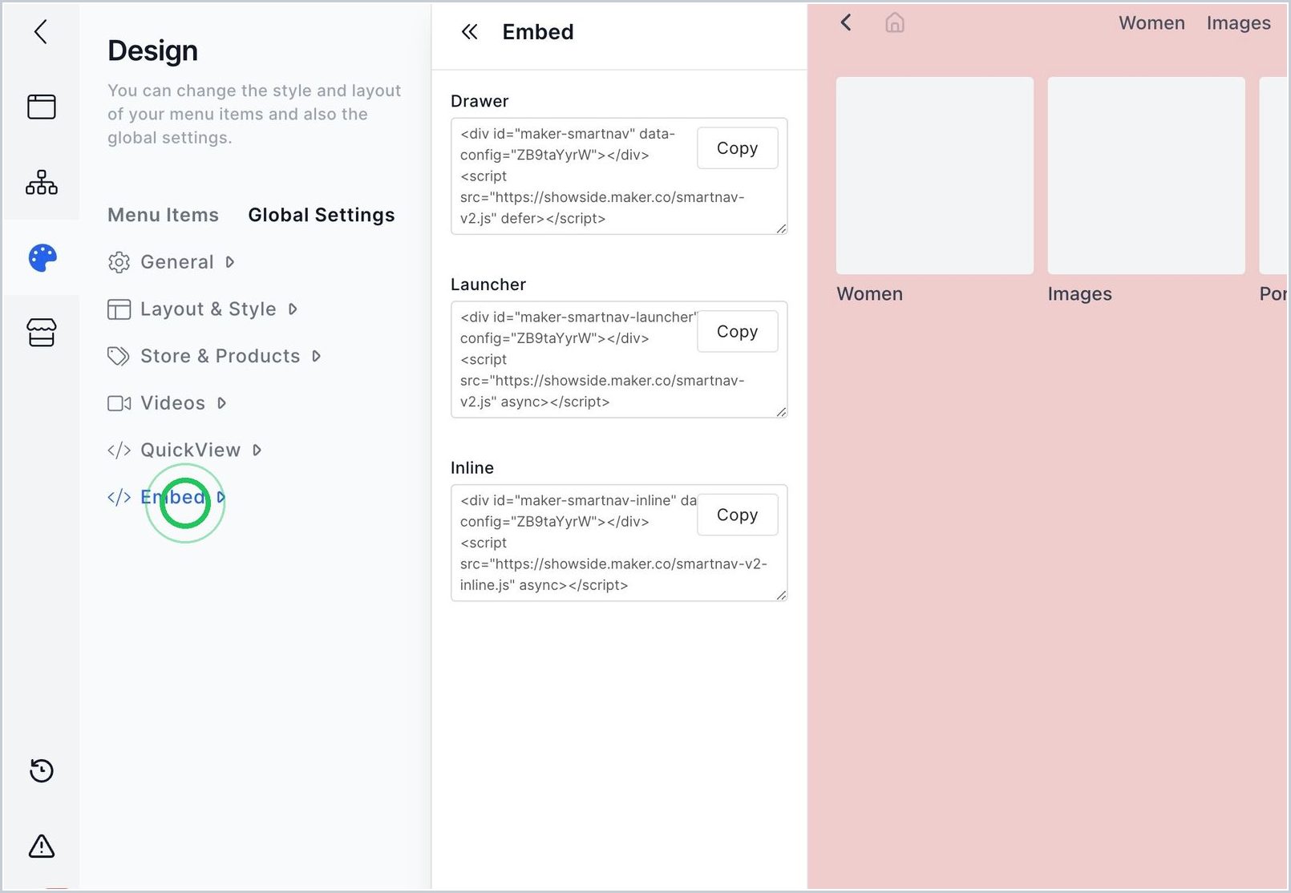Click the Videos label text
The height and width of the screenshot is (893, 1291).
click(173, 403)
